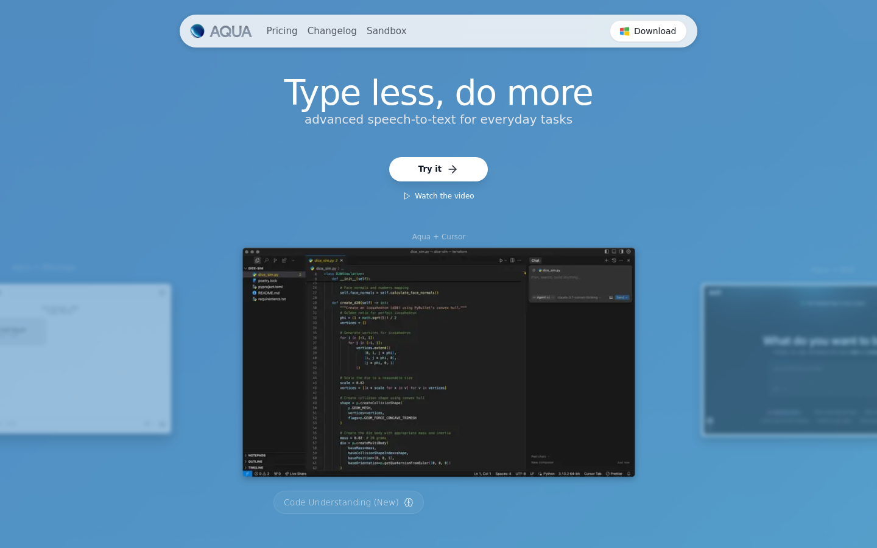Click the Try it button
The image size is (877, 548).
438,169
